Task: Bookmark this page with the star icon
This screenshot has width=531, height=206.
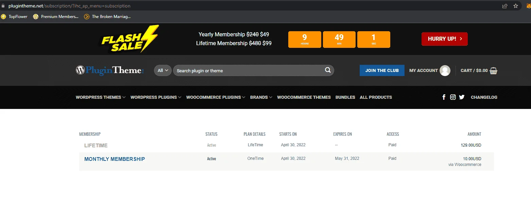Action: point(516,6)
